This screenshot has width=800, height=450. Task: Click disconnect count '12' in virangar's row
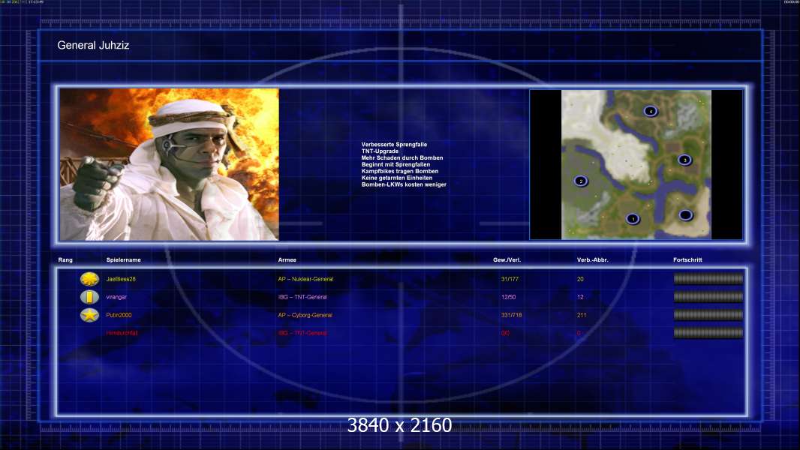point(580,297)
